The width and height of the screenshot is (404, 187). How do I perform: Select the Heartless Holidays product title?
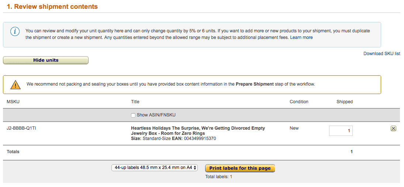[198, 130]
